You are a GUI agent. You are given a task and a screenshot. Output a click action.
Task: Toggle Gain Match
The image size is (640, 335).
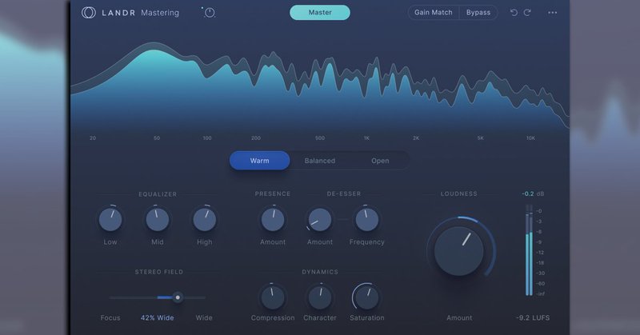click(434, 13)
